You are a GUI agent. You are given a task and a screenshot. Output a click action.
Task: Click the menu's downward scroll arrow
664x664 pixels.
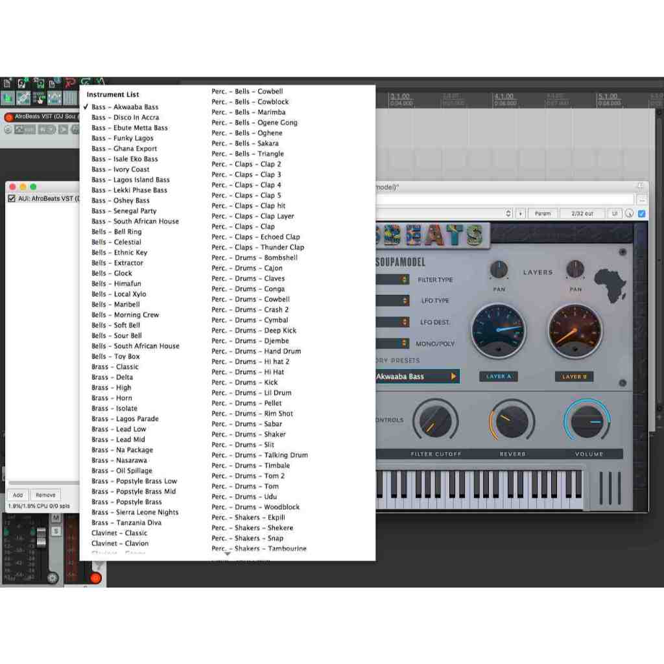click(228, 554)
